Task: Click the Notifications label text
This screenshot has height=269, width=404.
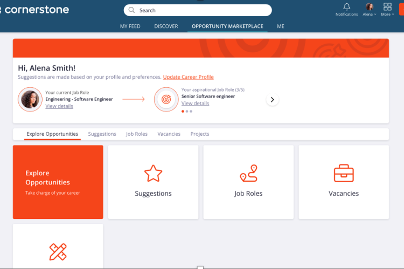Action: click(x=346, y=14)
